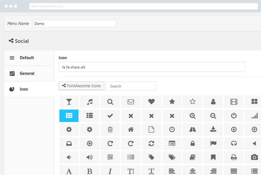The height and width of the screenshot is (175, 261).
Task: Choose the highlighted blue grid icon
Action: pyautogui.click(x=69, y=116)
